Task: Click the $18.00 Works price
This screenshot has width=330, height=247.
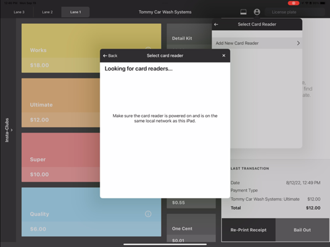Action: pyautogui.click(x=39, y=65)
